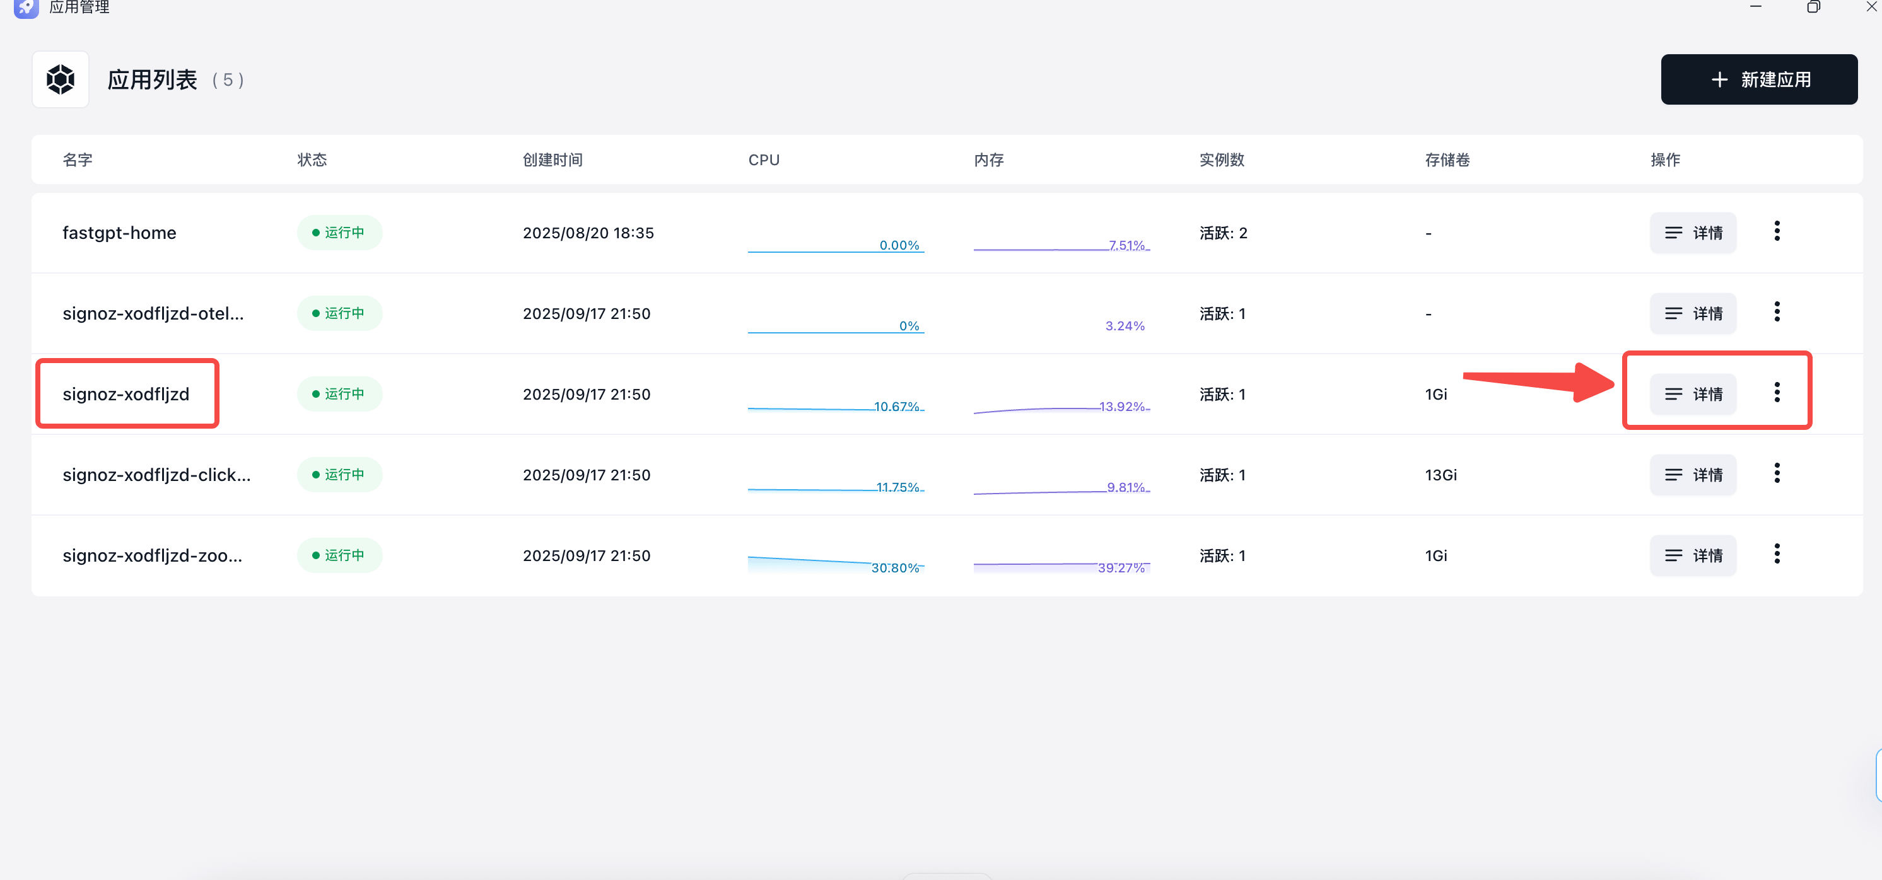Click the 运行中 status badge of fastgpt-home
The width and height of the screenshot is (1882, 880).
coord(339,233)
